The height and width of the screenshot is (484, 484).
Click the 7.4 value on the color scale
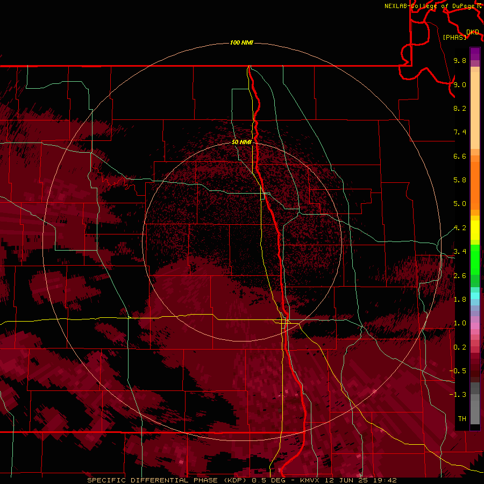(x=460, y=132)
